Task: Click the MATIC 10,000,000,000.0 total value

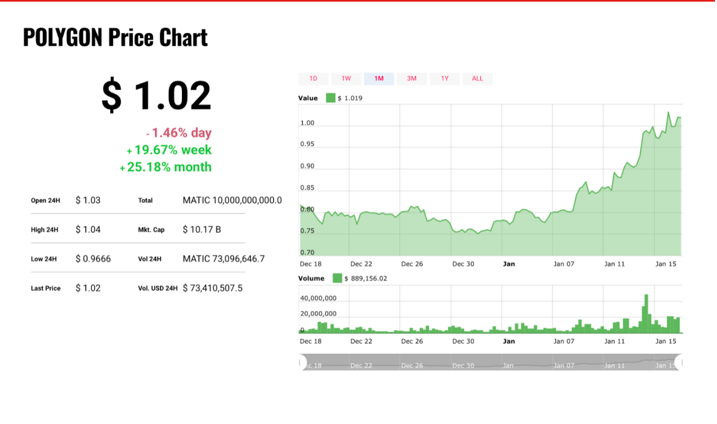Action: pos(233,200)
